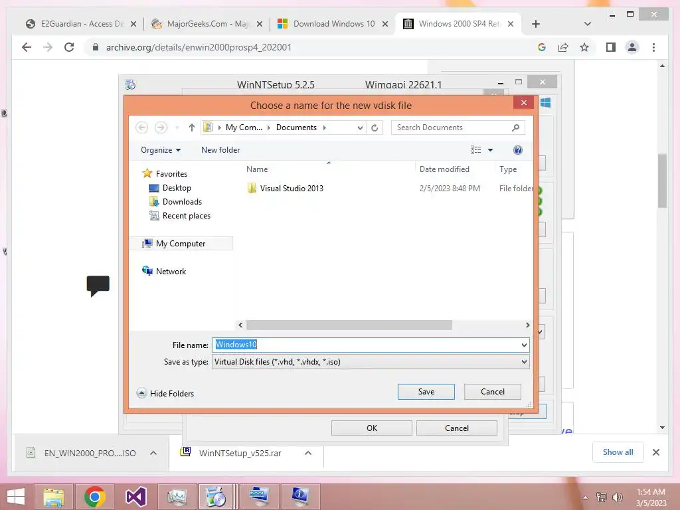Open the view options dropdown arrow
The width and height of the screenshot is (680, 510).
click(x=491, y=150)
